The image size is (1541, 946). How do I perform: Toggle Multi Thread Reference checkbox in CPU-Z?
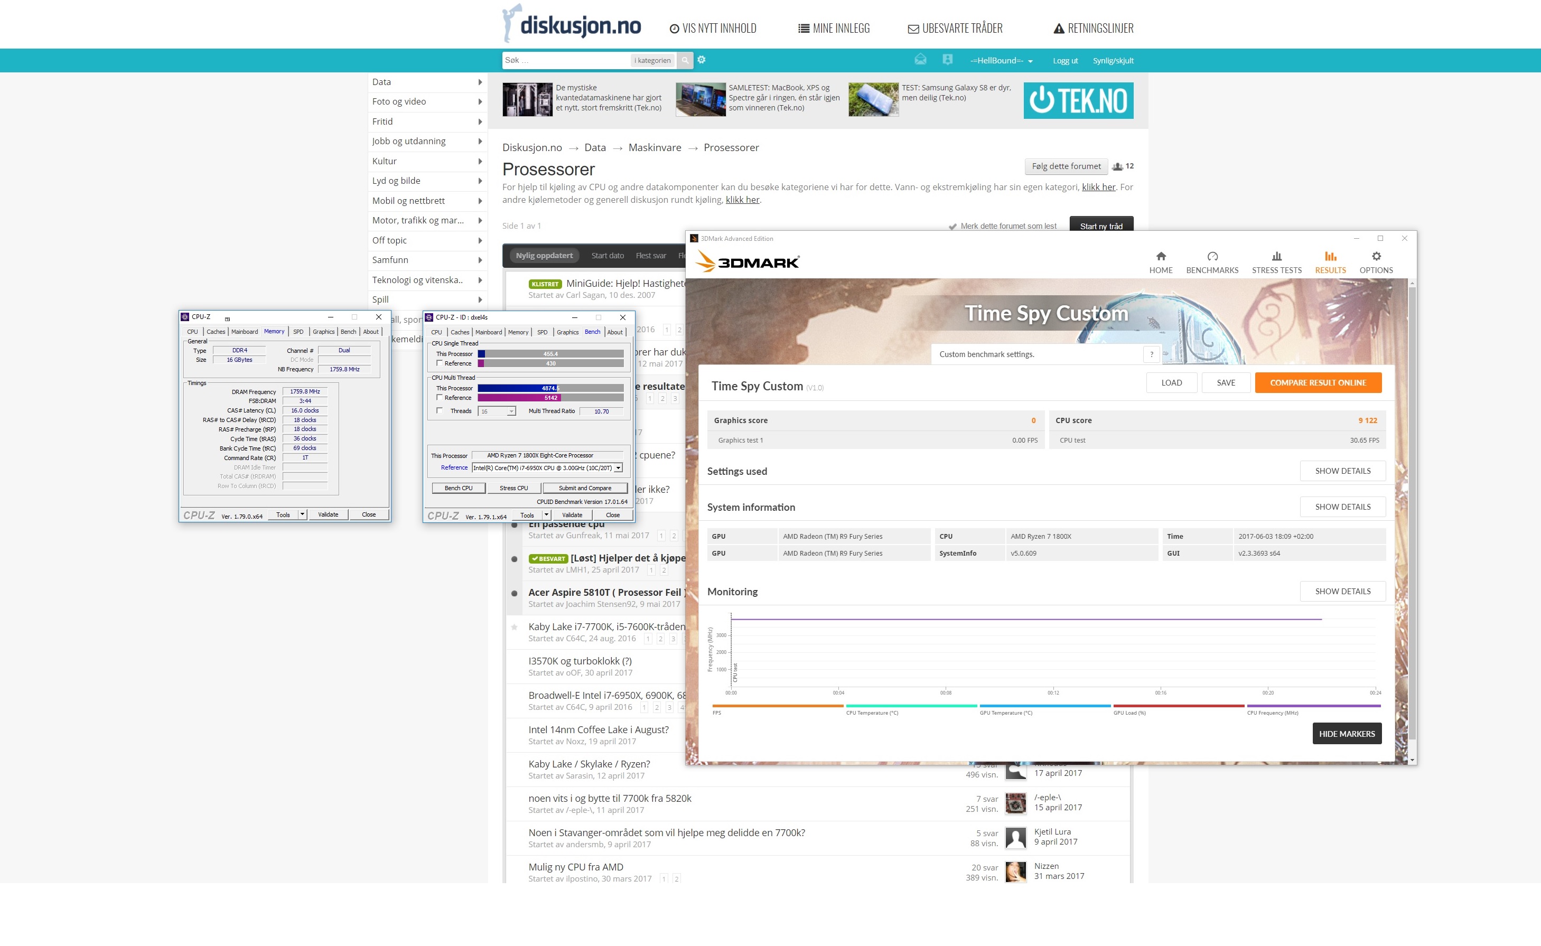439,397
